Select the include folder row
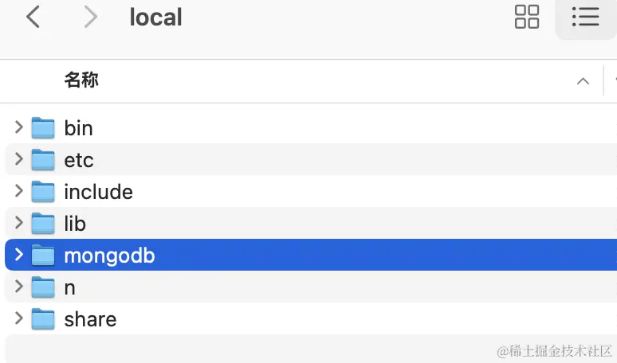617x363 pixels. (x=311, y=191)
